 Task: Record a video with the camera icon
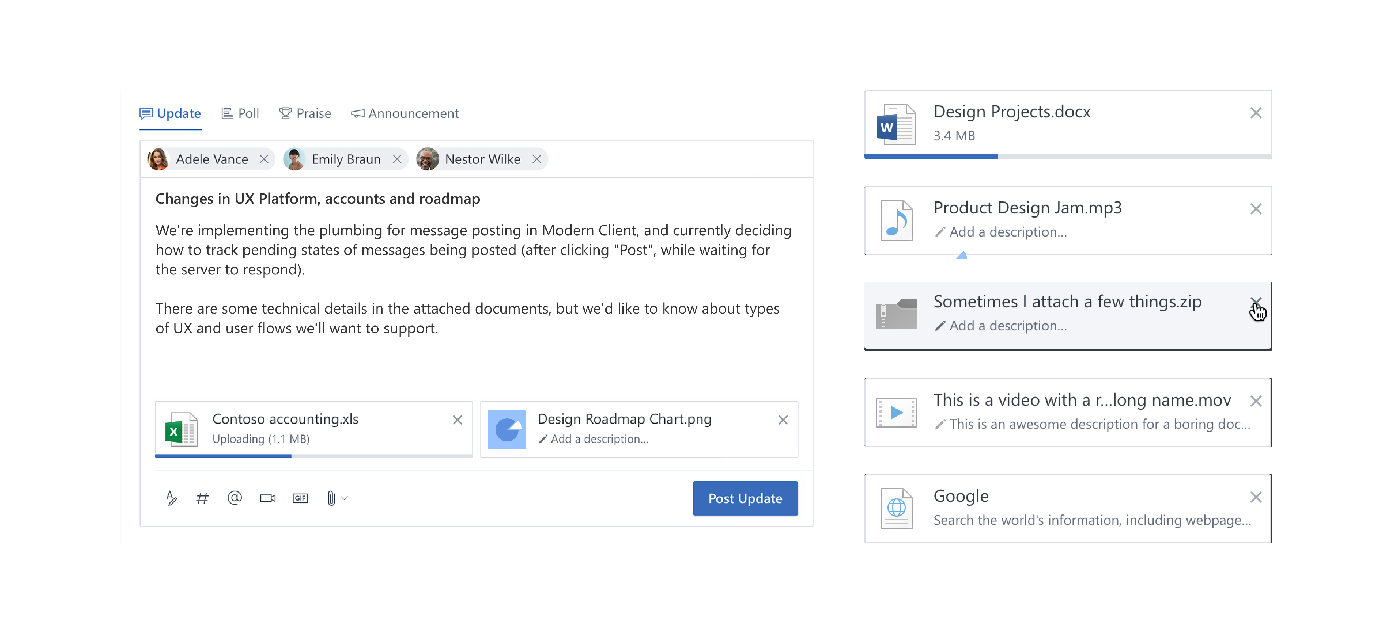267,498
